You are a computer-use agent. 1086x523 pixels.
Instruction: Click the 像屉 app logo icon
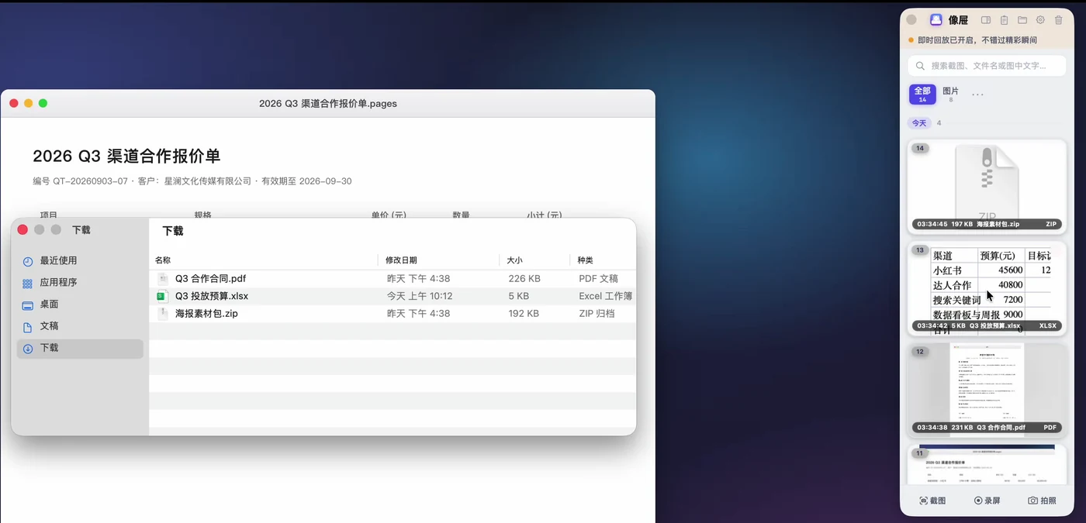point(936,20)
